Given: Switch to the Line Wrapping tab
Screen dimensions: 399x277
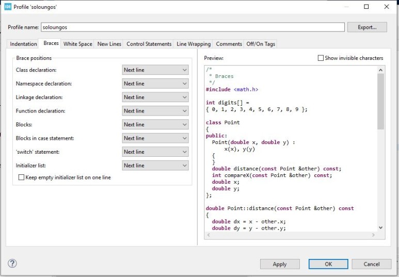Looking at the screenshot, I should [x=194, y=44].
